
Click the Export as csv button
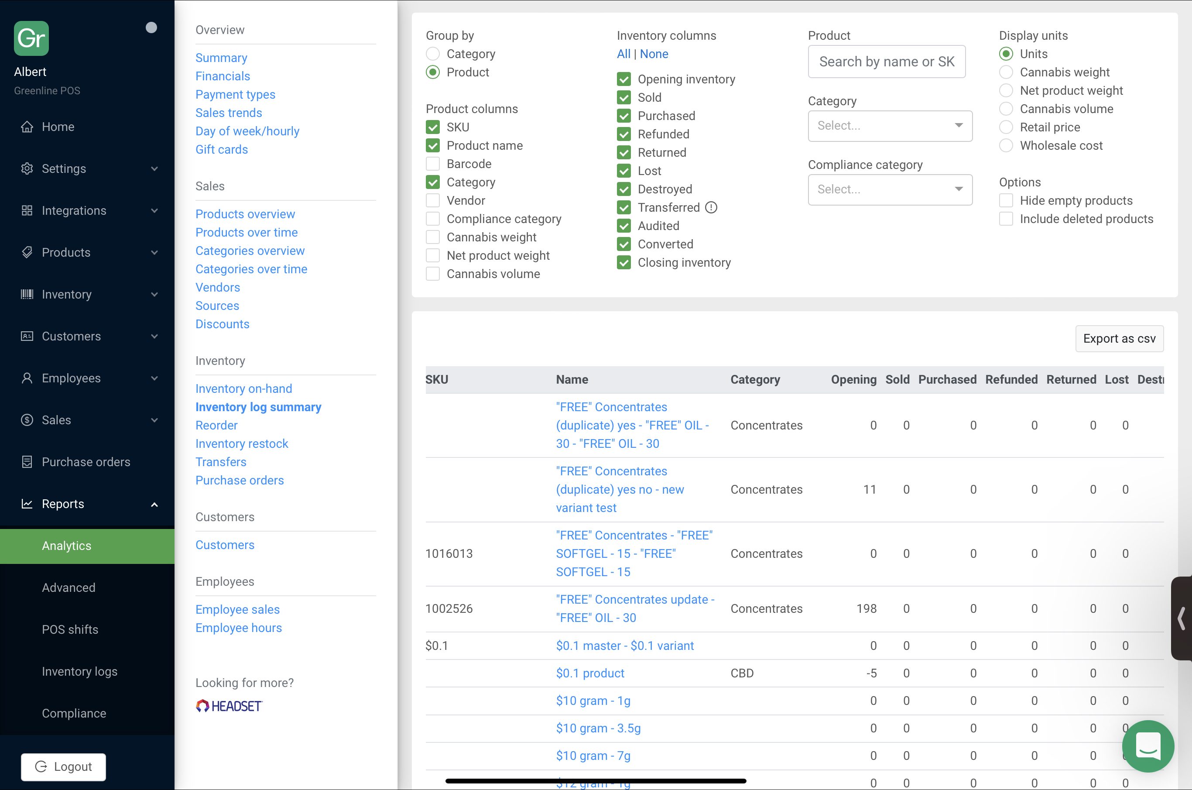coord(1119,338)
